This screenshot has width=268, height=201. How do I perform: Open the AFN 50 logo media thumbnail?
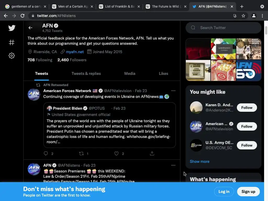click(249, 70)
